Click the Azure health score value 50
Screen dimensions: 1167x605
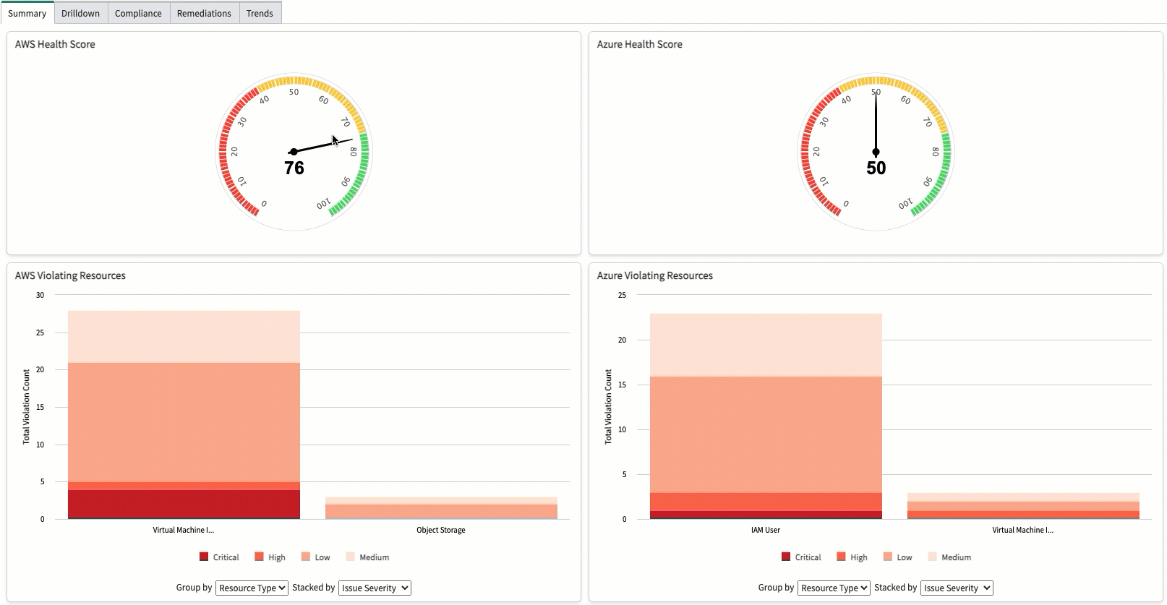click(876, 168)
